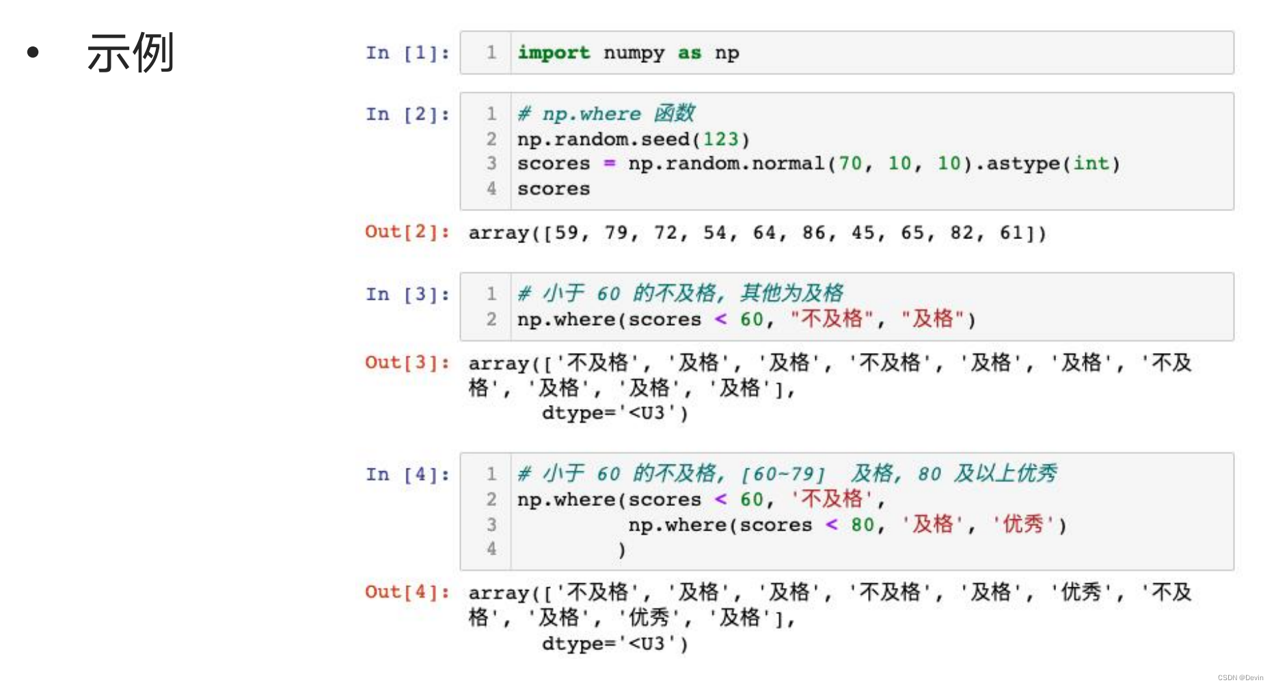
Task: Click the array([59, 79, 72...]) output
Action: coord(757,234)
